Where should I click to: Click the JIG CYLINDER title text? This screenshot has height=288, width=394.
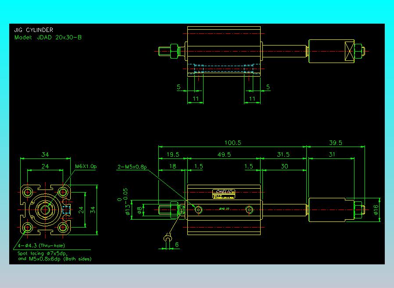pyautogui.click(x=33, y=30)
